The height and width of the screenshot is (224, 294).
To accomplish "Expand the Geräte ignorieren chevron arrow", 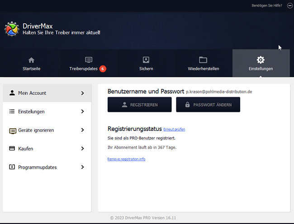I will click(82, 130).
